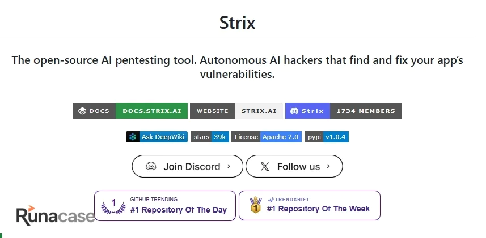This screenshot has width=486, height=238.
Task: Click the DeepWiki logo icon
Action: click(x=133, y=137)
